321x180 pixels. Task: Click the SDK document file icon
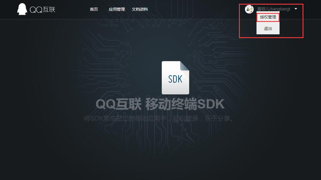pyautogui.click(x=175, y=78)
